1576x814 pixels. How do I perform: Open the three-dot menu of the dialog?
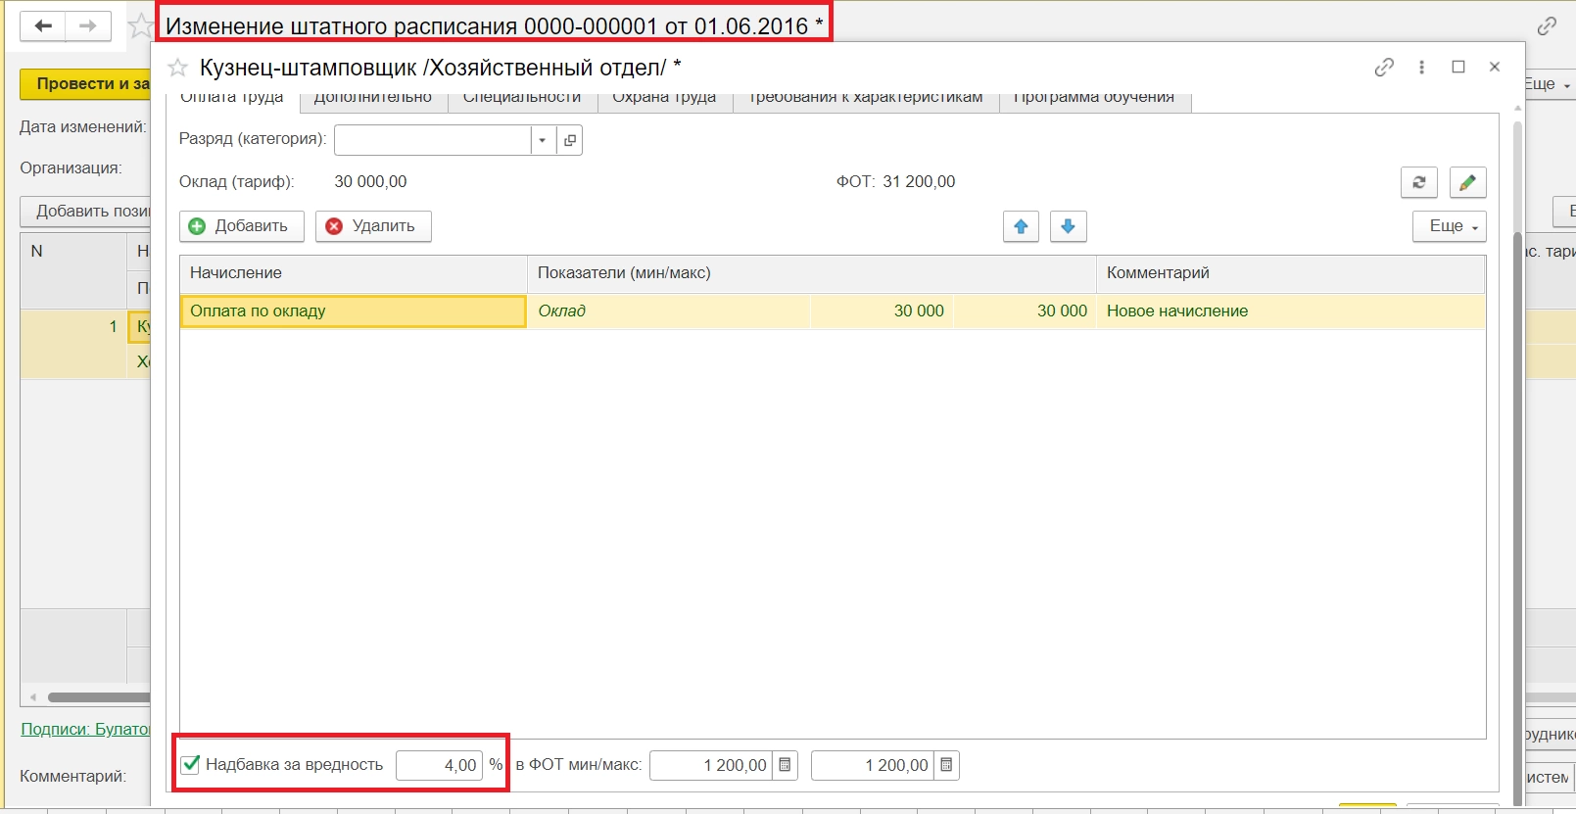[1421, 67]
